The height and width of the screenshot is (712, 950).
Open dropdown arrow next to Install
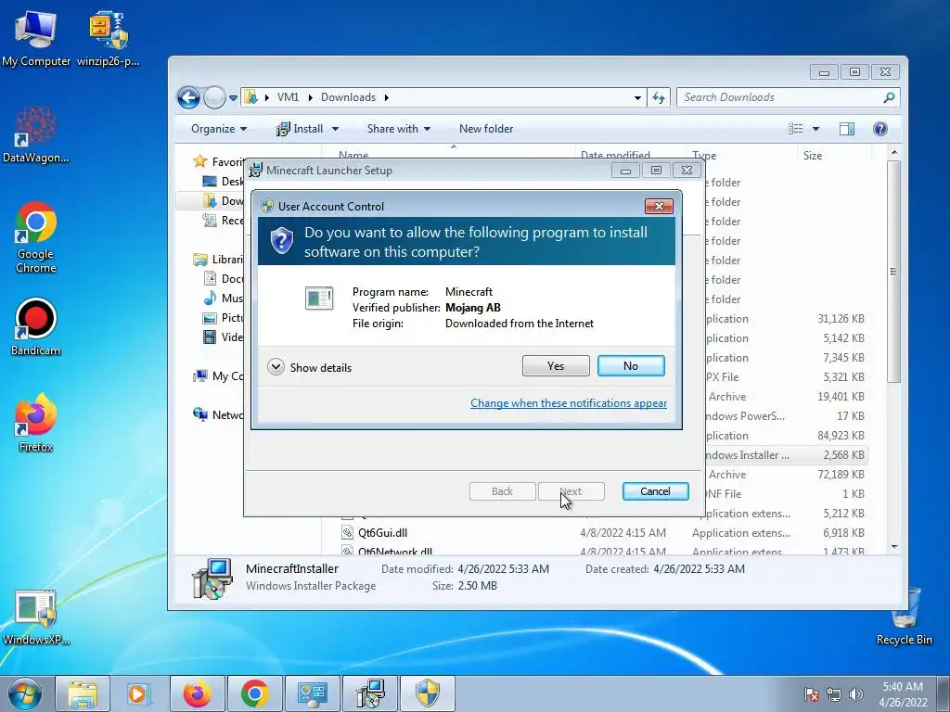[x=335, y=129]
